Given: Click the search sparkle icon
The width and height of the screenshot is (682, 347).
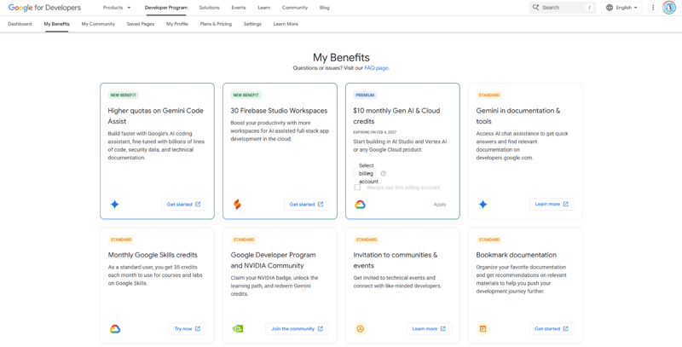Looking at the screenshot, I should pyautogui.click(x=535, y=8).
